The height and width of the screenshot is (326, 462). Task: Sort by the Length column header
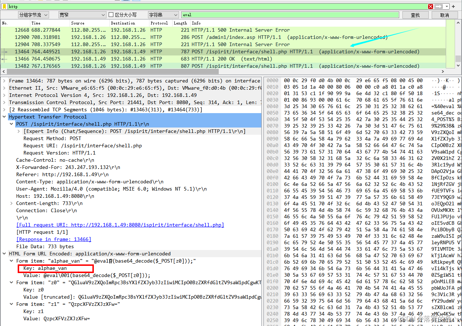pos(181,23)
